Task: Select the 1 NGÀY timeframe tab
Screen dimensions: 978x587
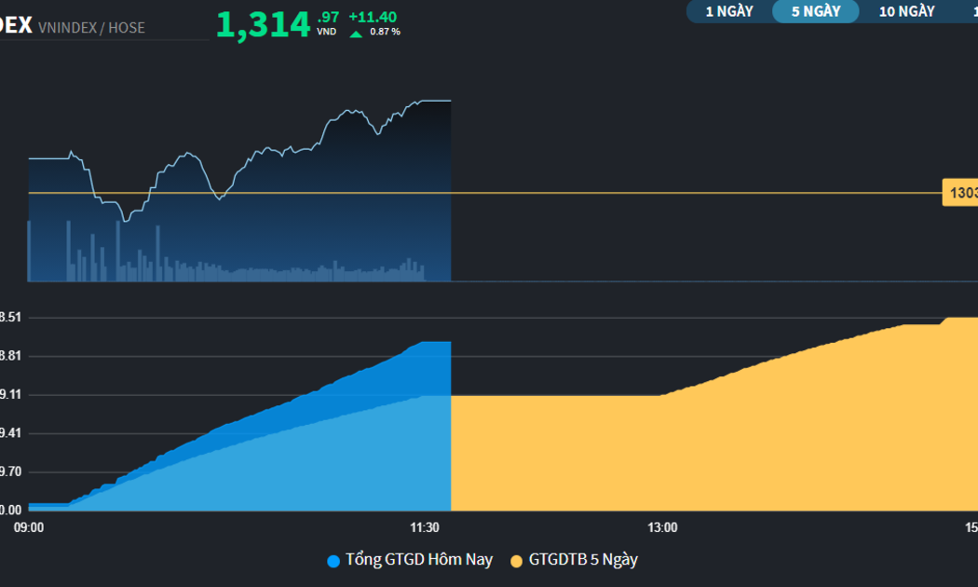Action: click(x=729, y=11)
